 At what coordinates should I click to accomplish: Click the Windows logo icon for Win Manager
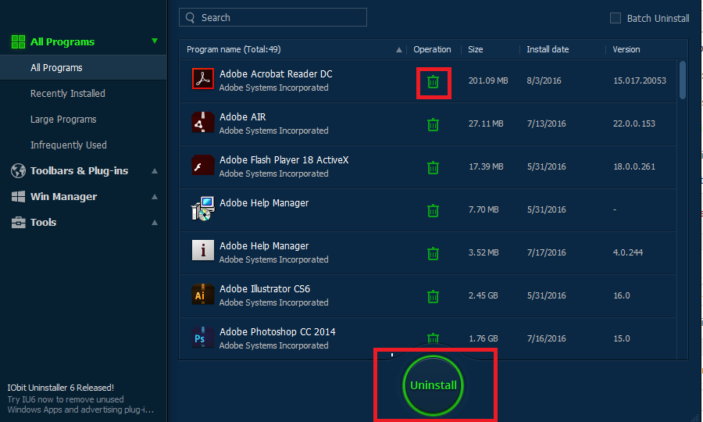(19, 196)
